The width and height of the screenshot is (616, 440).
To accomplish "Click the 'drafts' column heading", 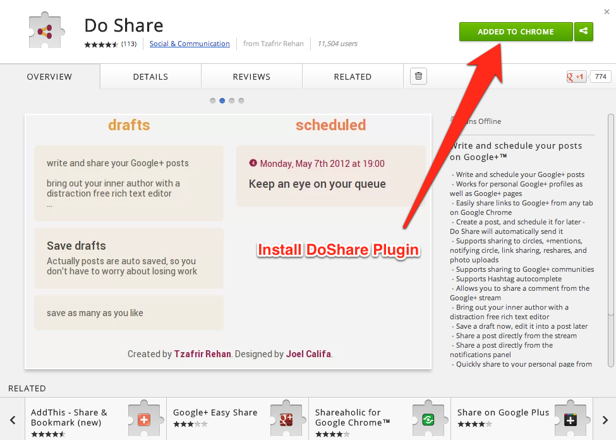I will [x=129, y=125].
